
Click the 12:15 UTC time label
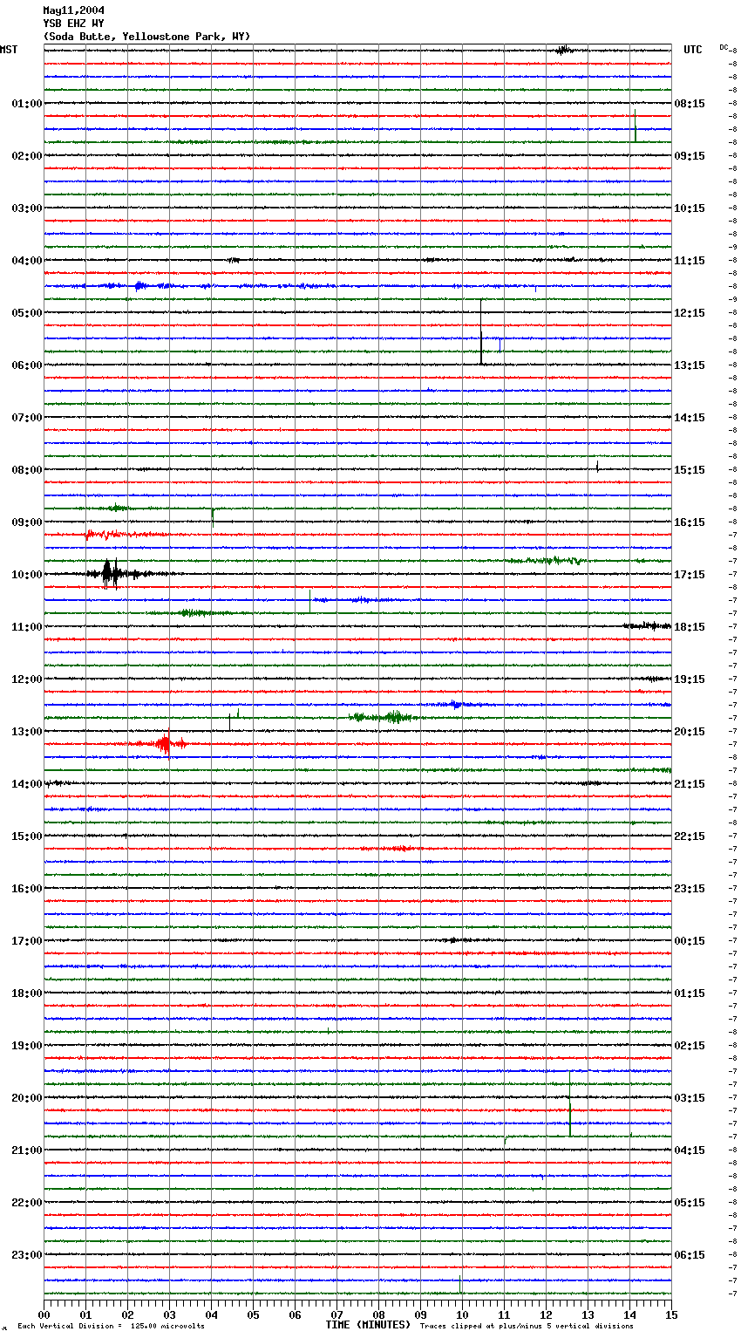point(690,313)
